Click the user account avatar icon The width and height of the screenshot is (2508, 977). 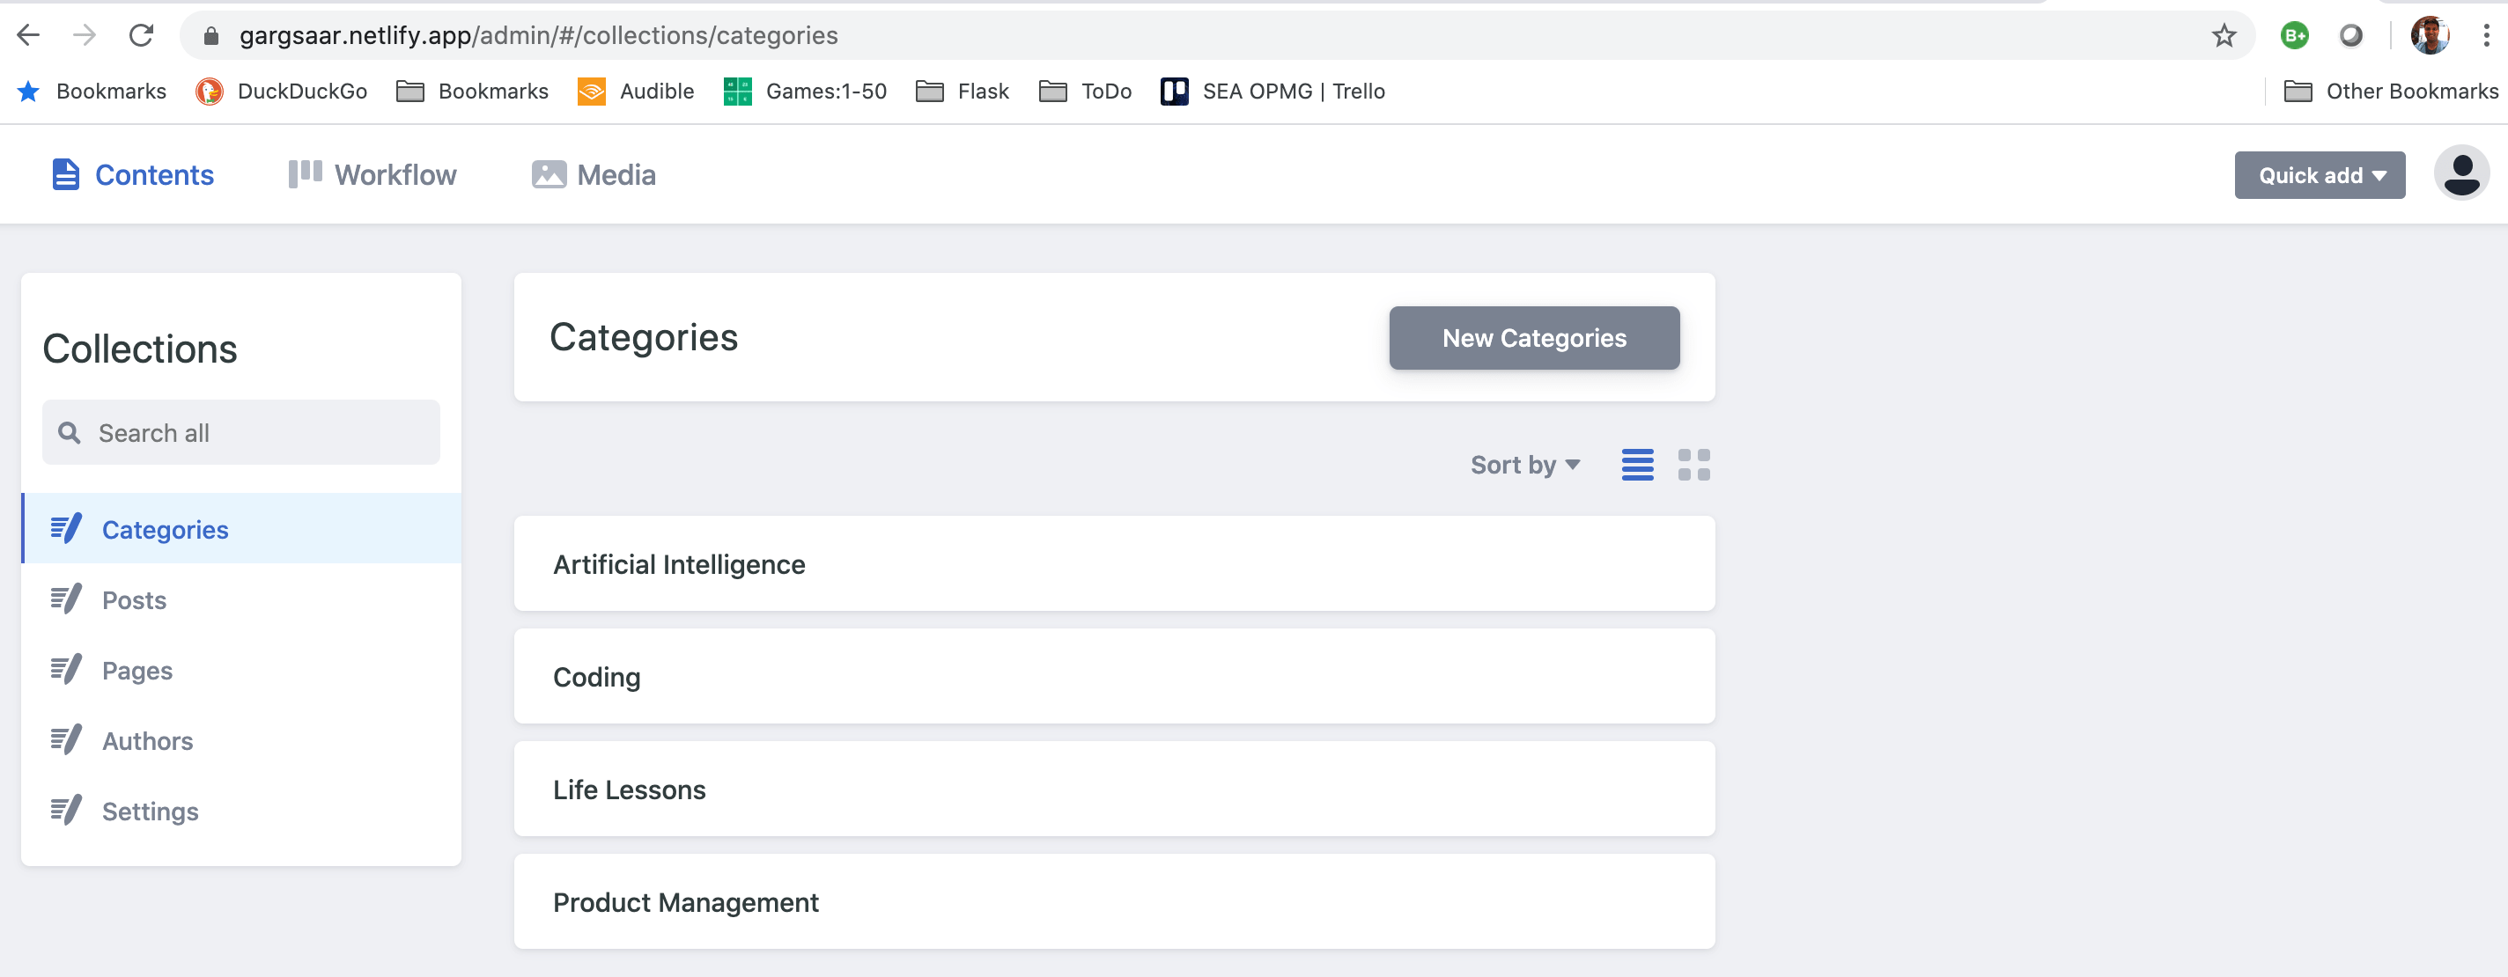click(2460, 174)
